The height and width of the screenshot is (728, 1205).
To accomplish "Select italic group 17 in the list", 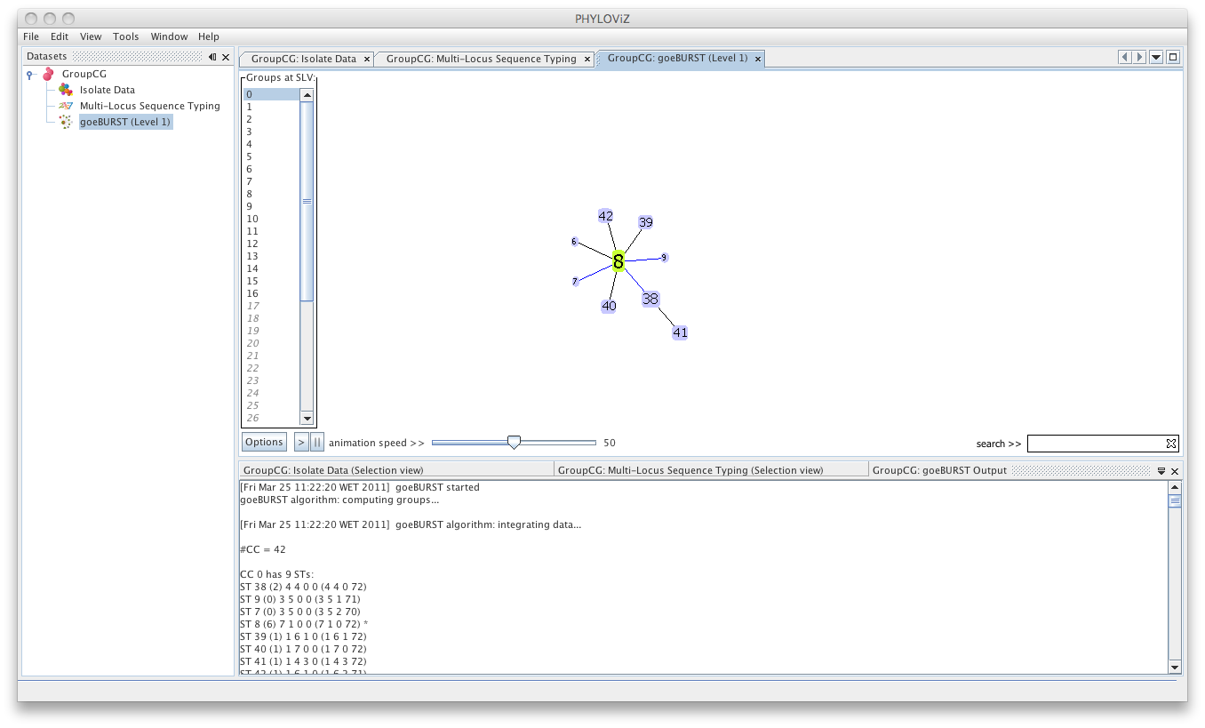I will (x=272, y=306).
